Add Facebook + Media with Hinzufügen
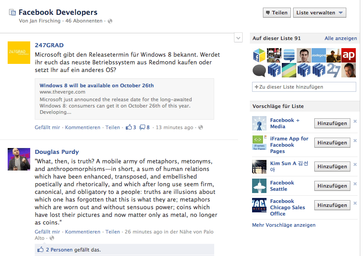The height and width of the screenshot is (256, 363). click(x=332, y=123)
